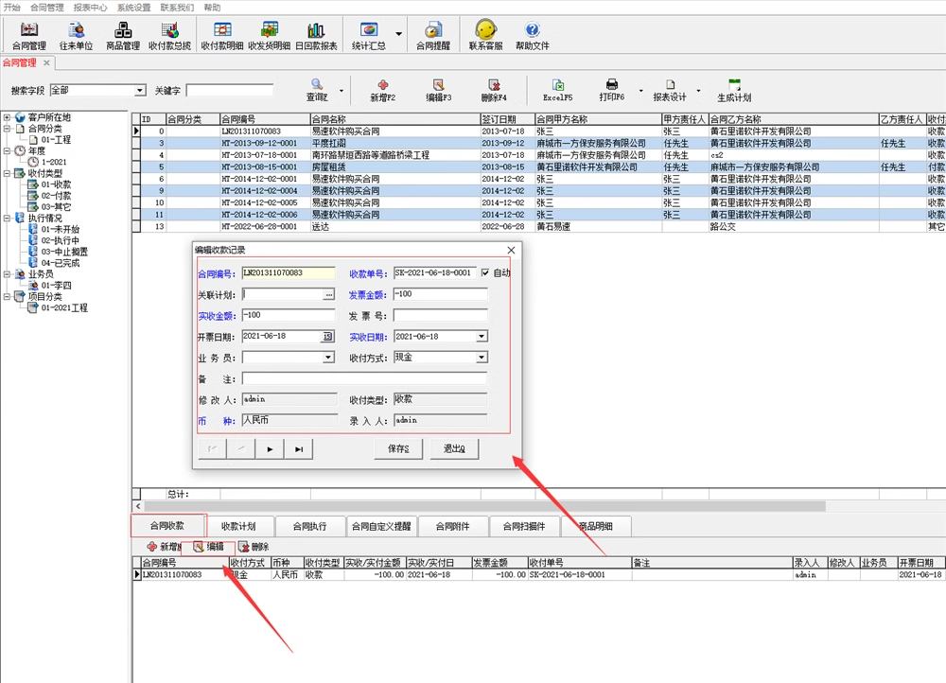Click 删除 in the 合同收款 panel
946x683 pixels.
tap(254, 547)
